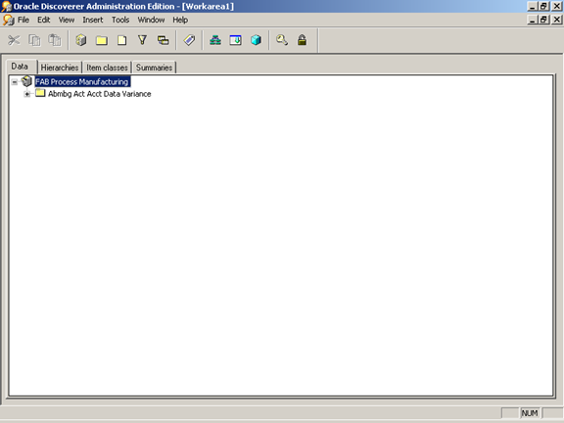564x423 pixels.
Task: Click the business area icon beside FAB Process
Action: tap(26, 81)
